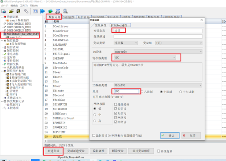Set network permission to 中

click(x=95, y=115)
